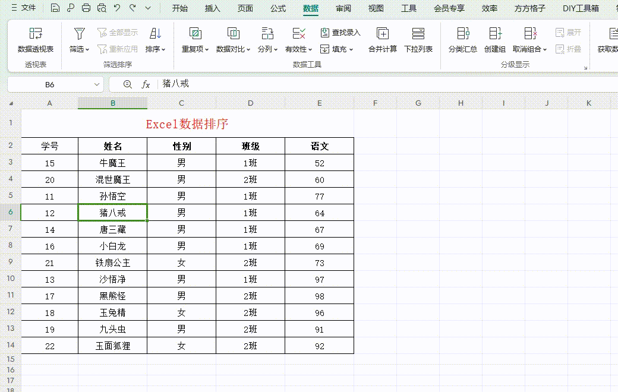The width and height of the screenshot is (618, 392).
Task: Open Print Preview icon
Action: (102, 8)
